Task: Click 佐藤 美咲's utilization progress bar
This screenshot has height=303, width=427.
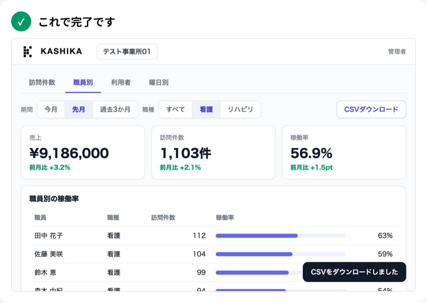Action: (x=280, y=254)
